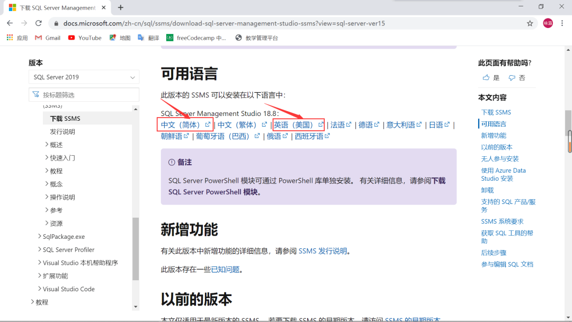Viewport: 572px width, 322px height.
Task: Click the thumbs-up 是 feedback button
Action: click(490, 78)
